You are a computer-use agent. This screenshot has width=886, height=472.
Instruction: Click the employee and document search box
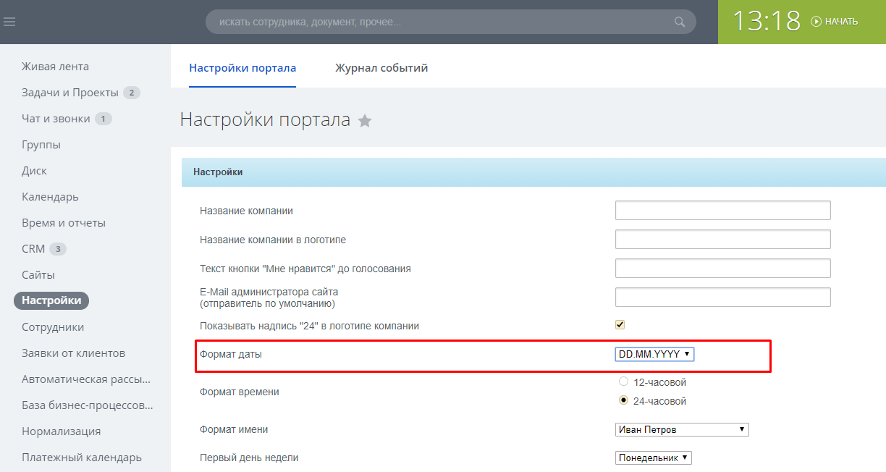coord(442,22)
